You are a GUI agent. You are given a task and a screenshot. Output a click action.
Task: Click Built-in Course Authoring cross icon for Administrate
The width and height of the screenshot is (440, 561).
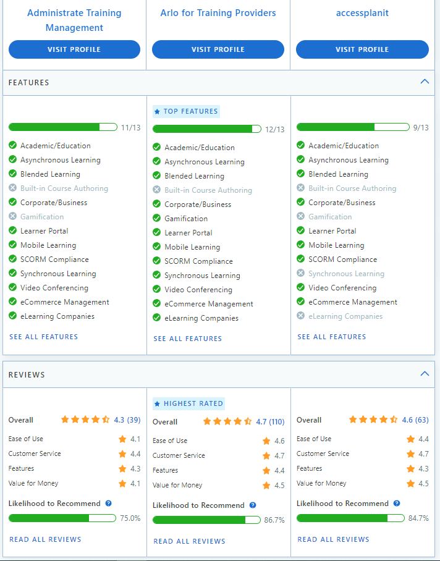pos(12,188)
